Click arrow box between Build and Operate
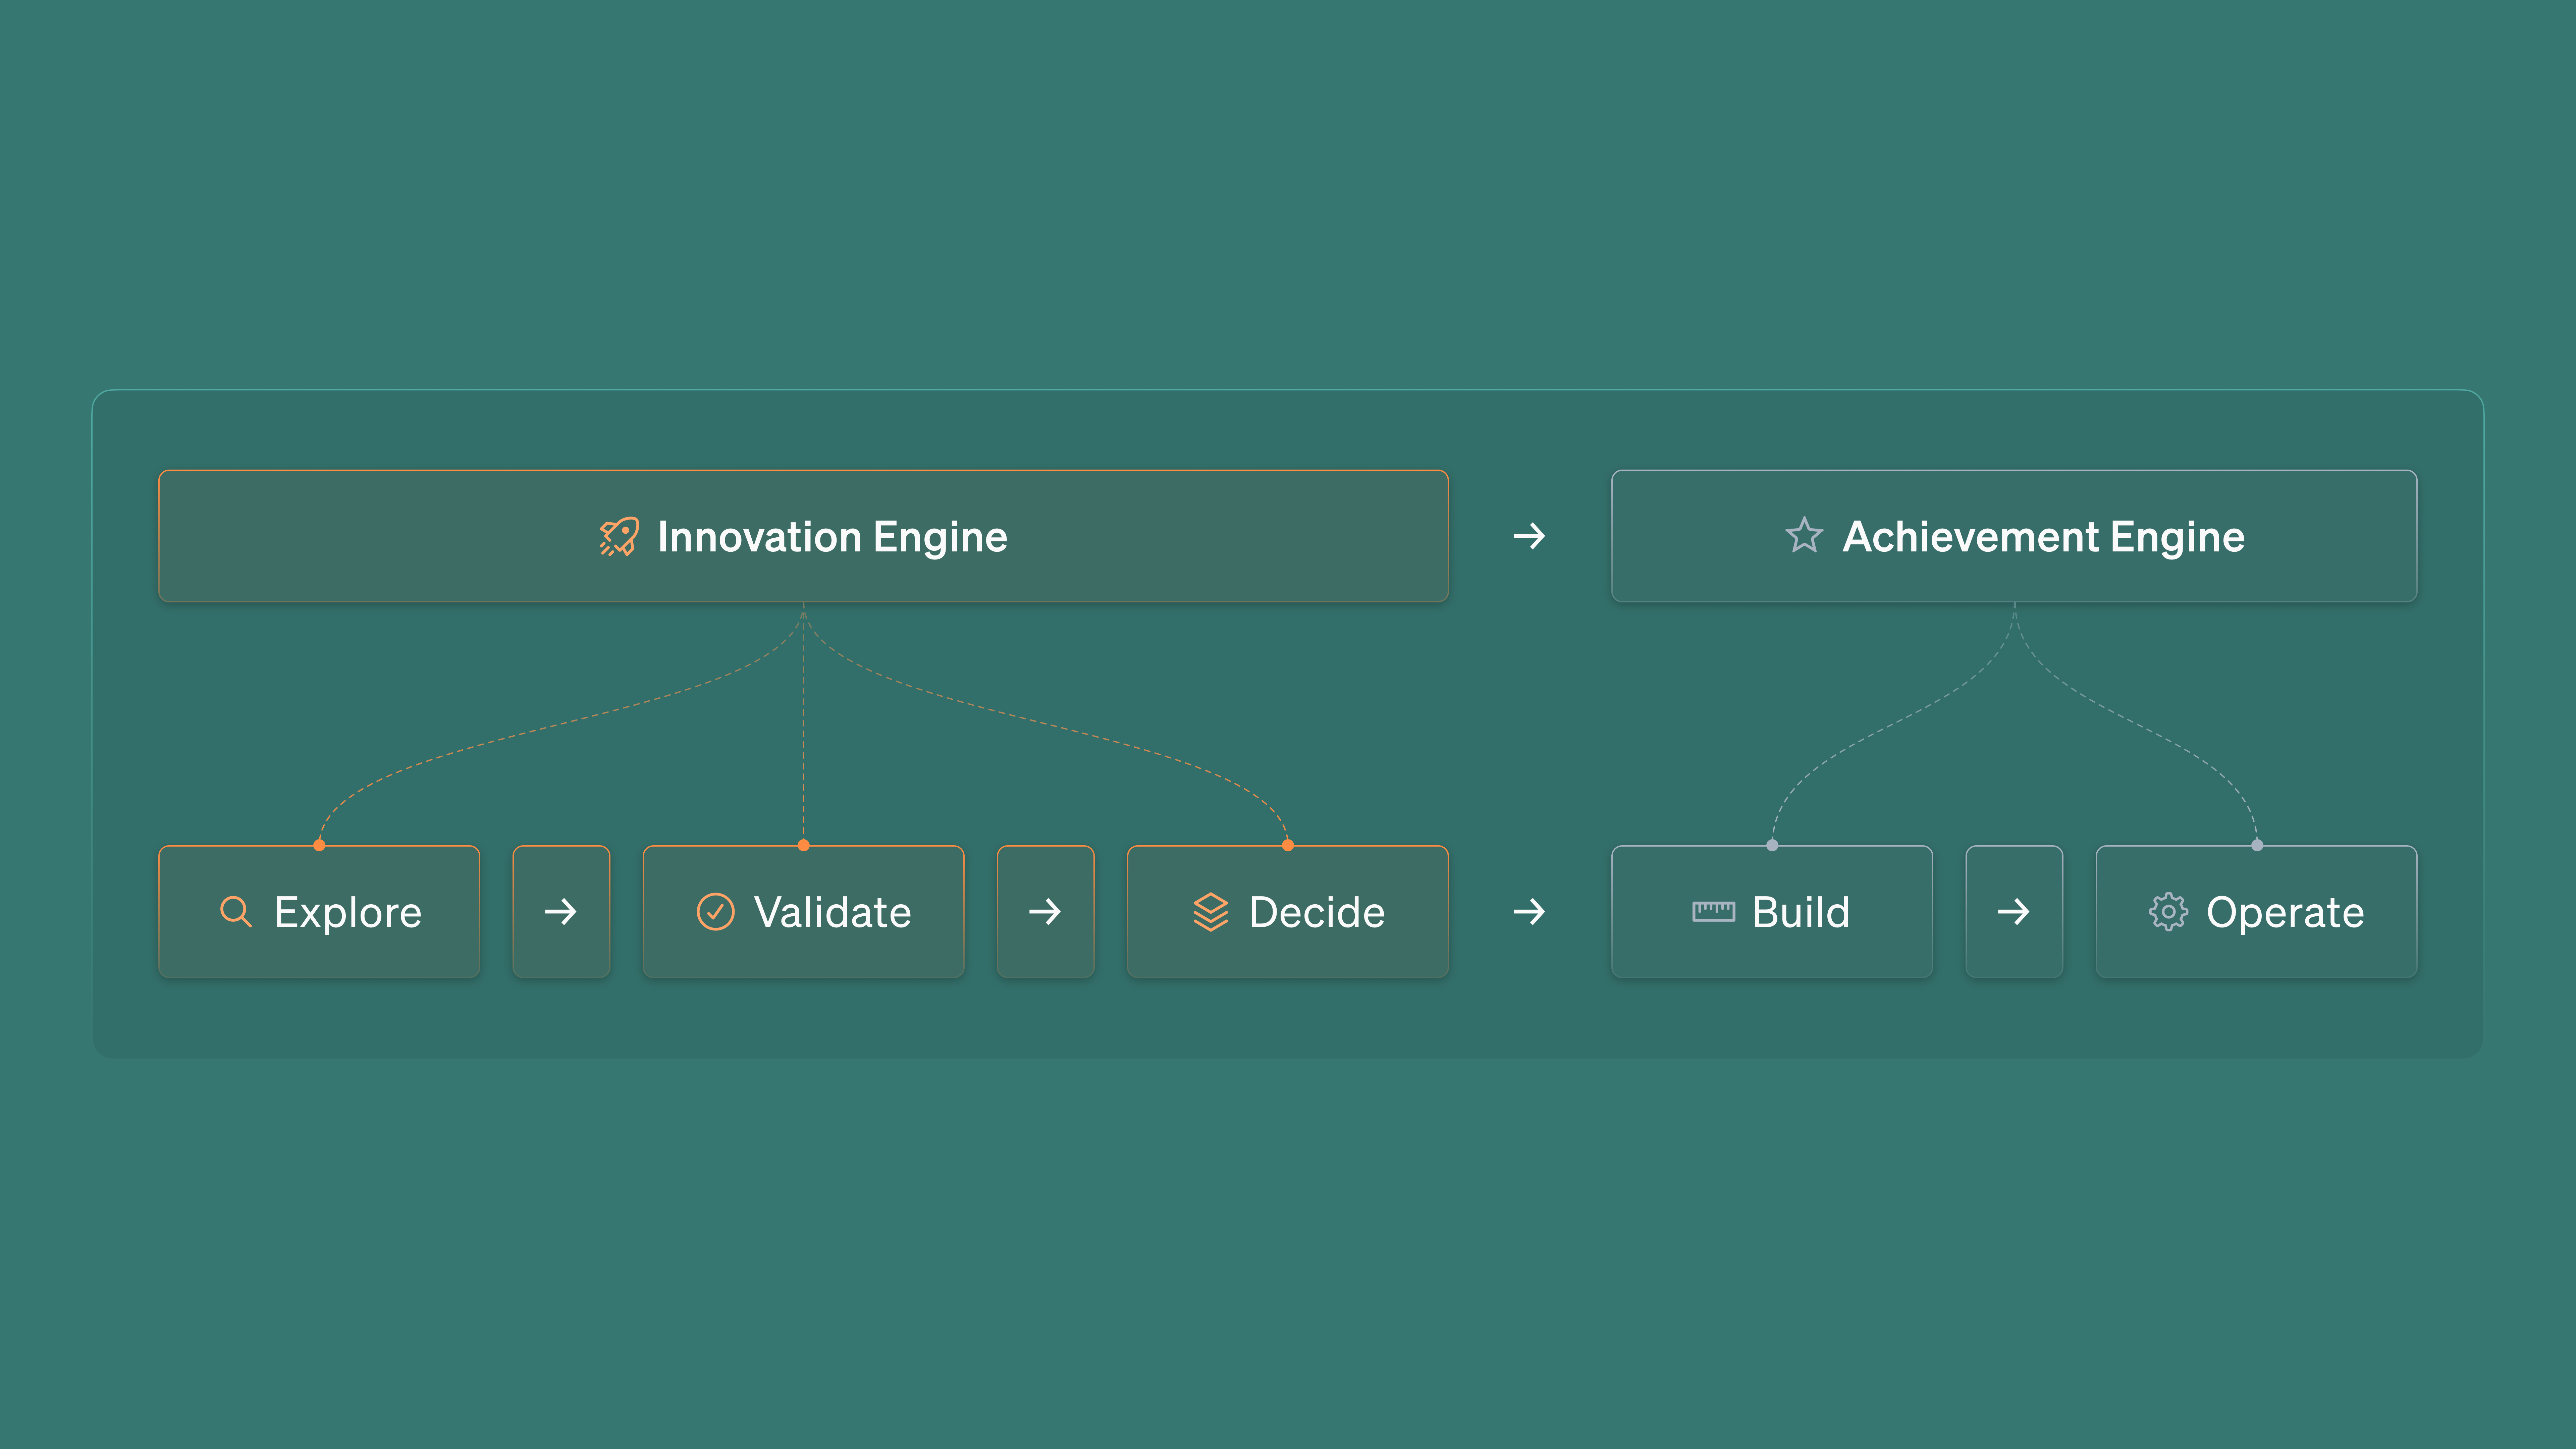The height and width of the screenshot is (1449, 2576). point(2014,912)
